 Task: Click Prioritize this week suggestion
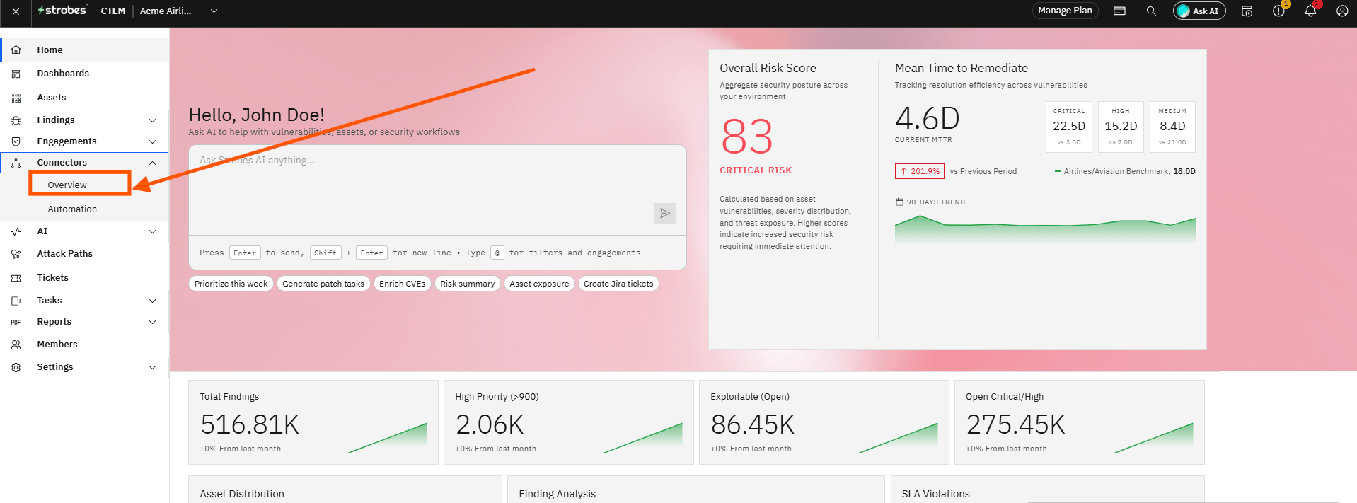(231, 284)
